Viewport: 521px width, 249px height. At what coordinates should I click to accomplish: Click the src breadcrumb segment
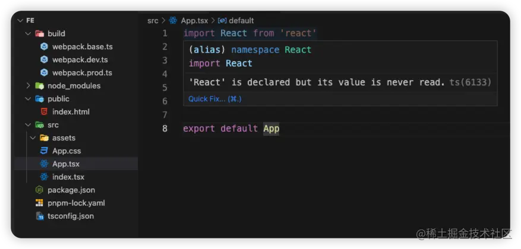tap(153, 21)
